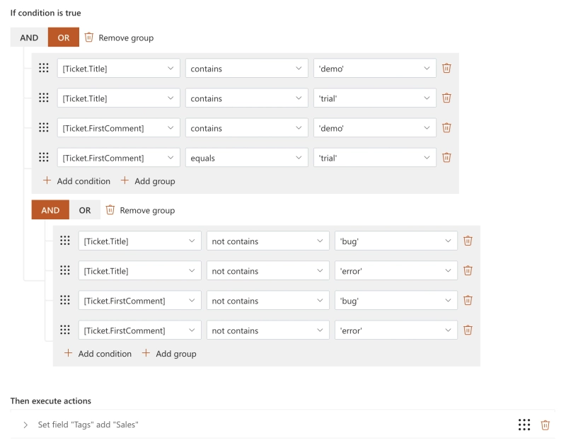Image resolution: width=566 pixels, height=443 pixels.
Task: Open value dropdown of FirstComment not contains 'error' row
Action: tap(396, 330)
